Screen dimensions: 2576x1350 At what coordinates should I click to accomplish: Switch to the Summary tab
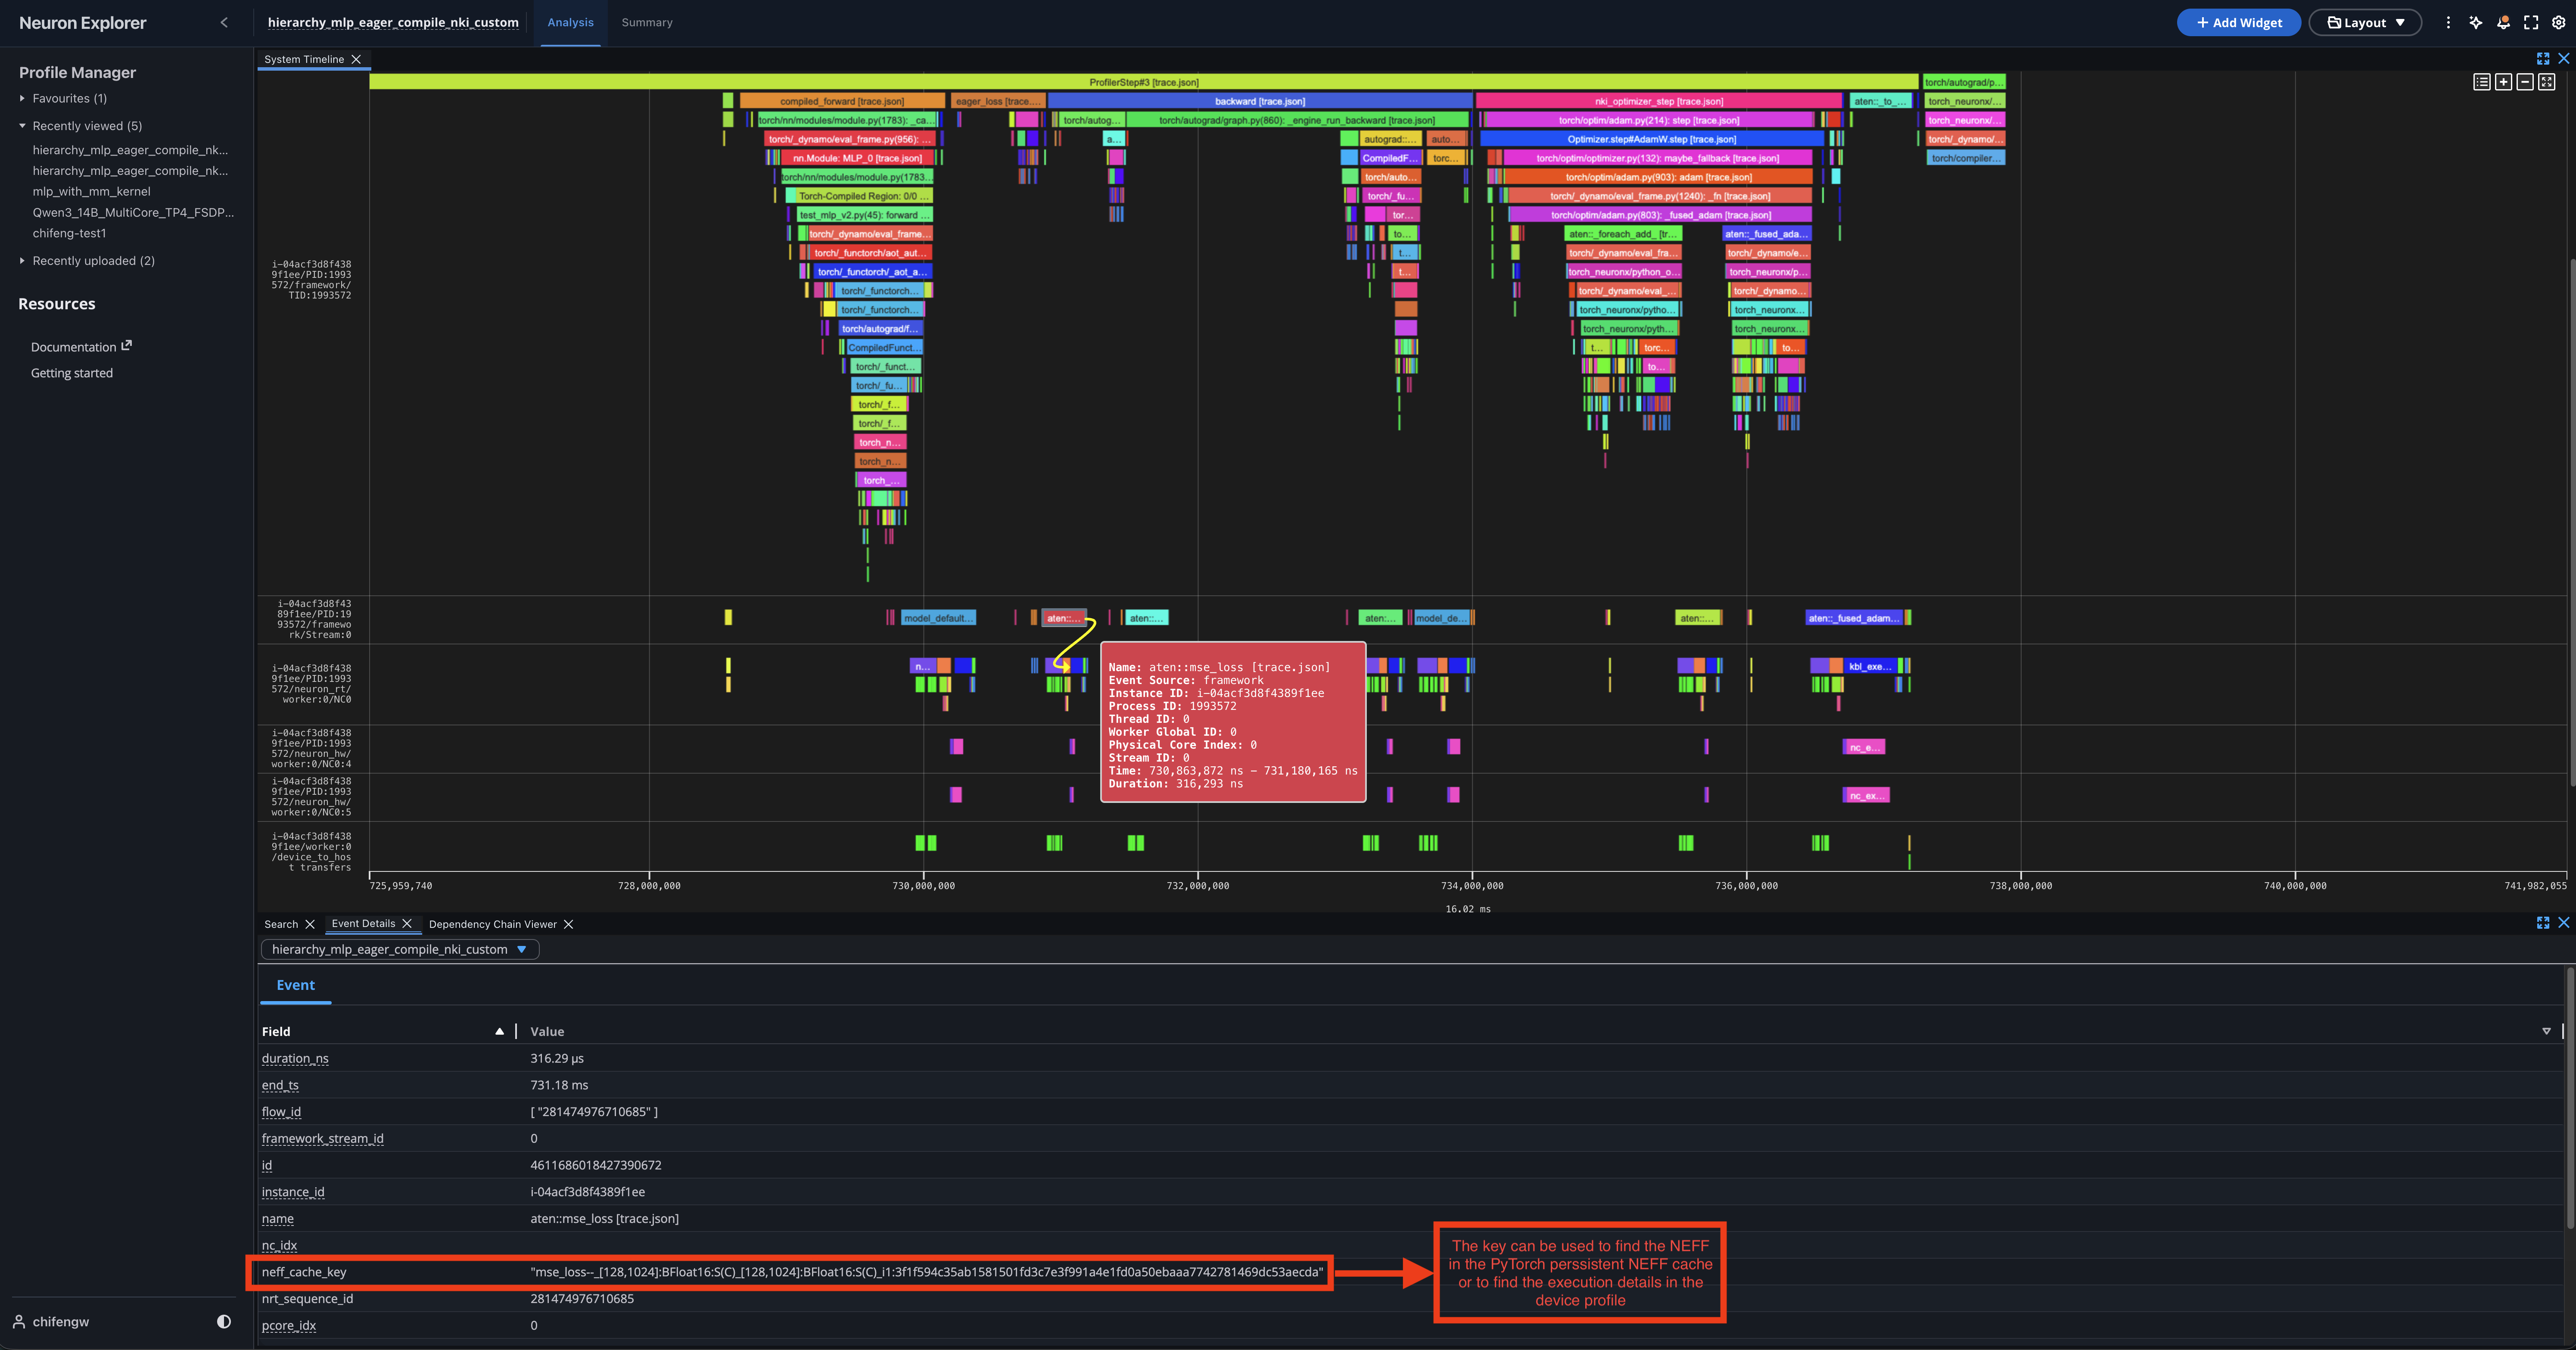coord(647,22)
